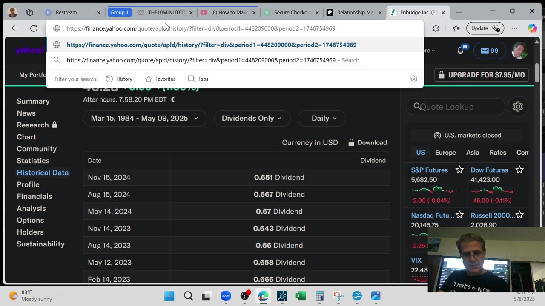545x306 pixels.
Task: Star the Dow Futures watchlist item
Action: click(x=519, y=170)
